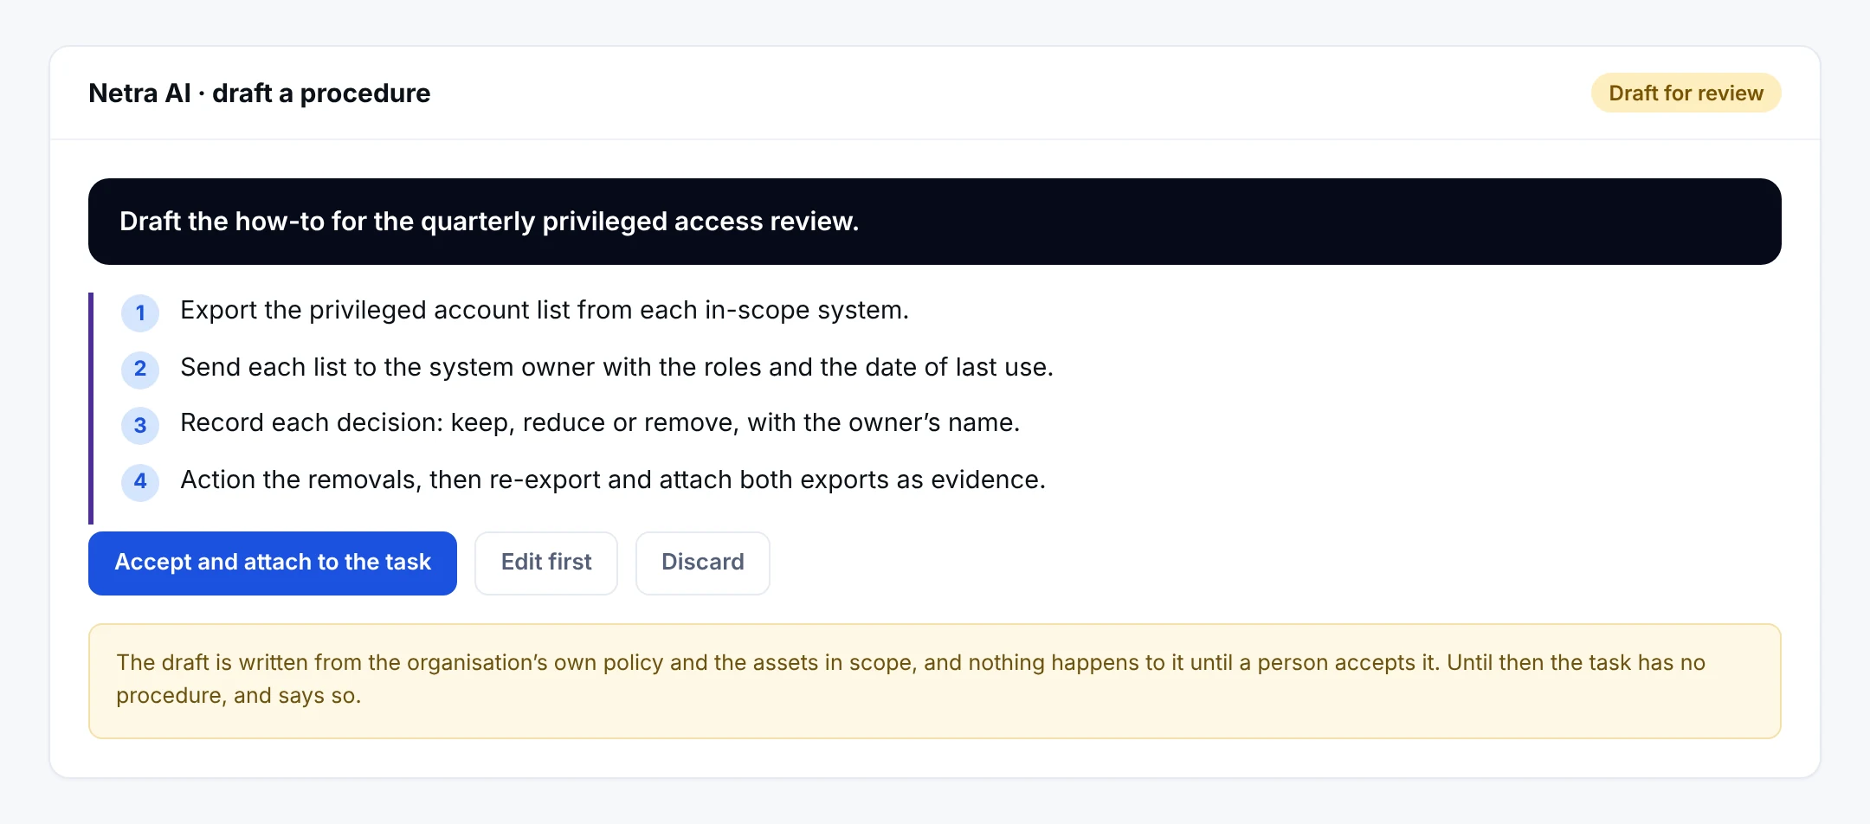
Task: Click the Draft for review badge
Action: (x=1686, y=93)
